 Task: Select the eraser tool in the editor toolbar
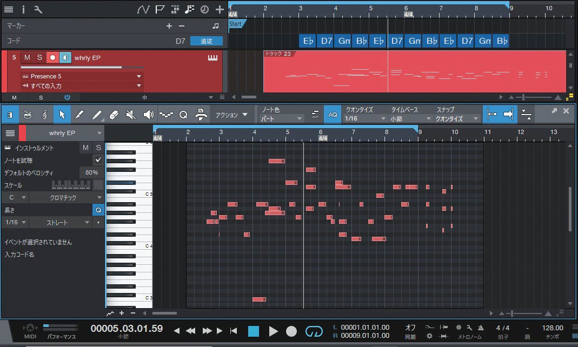(114, 115)
